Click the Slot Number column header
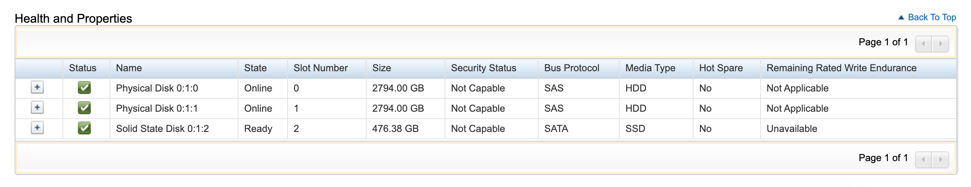The height and width of the screenshot is (187, 971). pyautogui.click(x=320, y=68)
